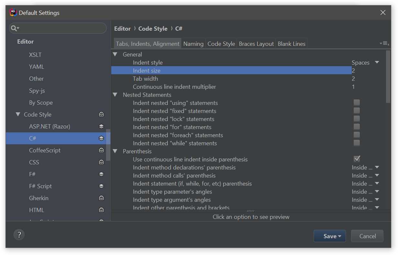Click the scheme icon beside HTML
Screen dimensions: 398x255
[x=101, y=210]
